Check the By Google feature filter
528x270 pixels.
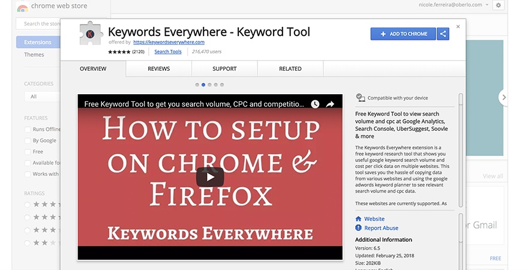tap(28, 140)
